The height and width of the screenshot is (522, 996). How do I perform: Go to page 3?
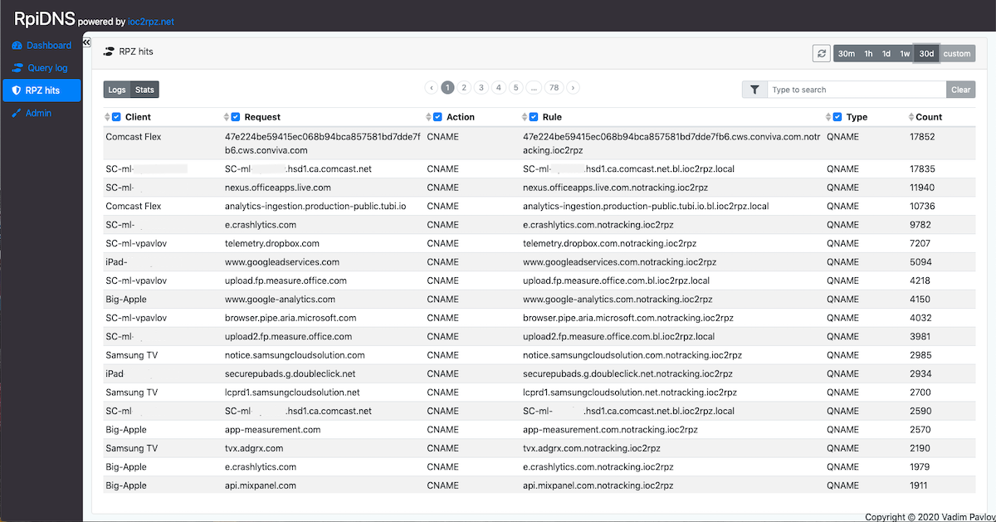click(x=481, y=87)
